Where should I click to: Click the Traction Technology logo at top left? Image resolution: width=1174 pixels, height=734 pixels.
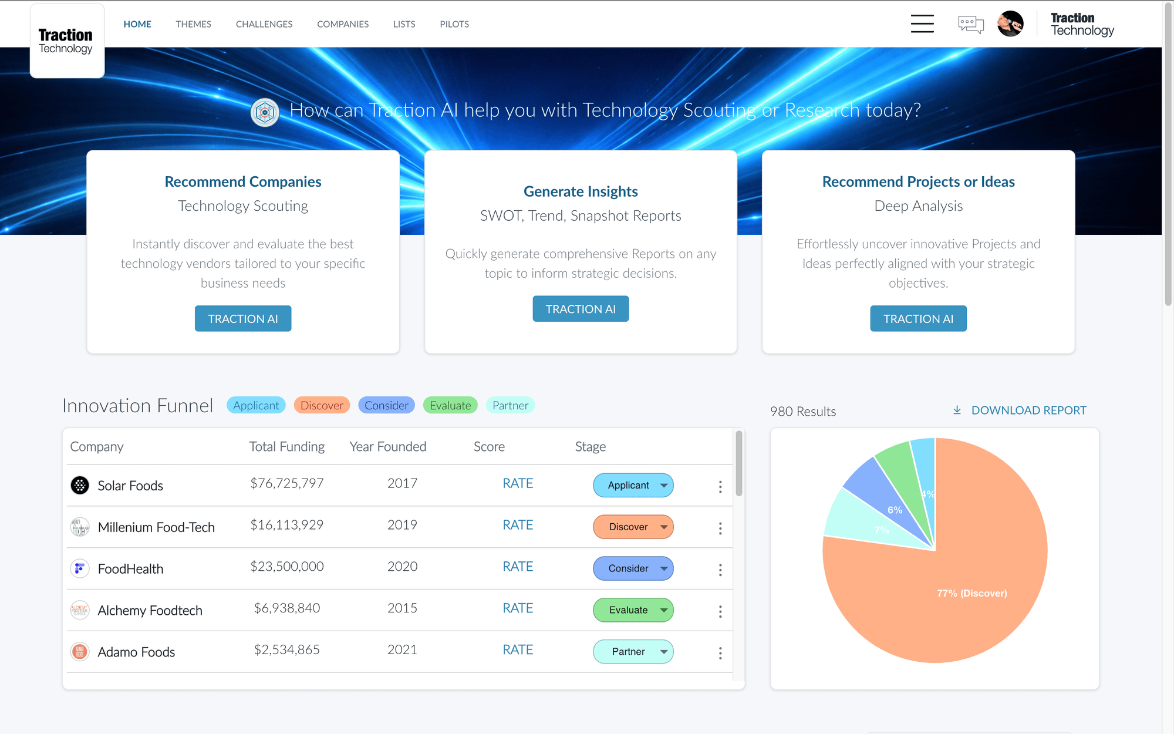click(67, 41)
